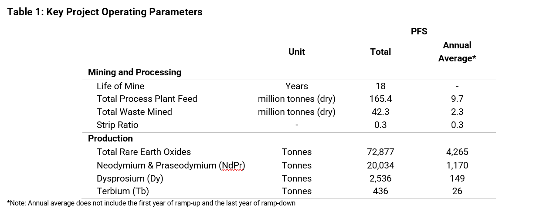The width and height of the screenshot is (553, 212).
Task: Click the Years unit cell
Action: click(296, 86)
